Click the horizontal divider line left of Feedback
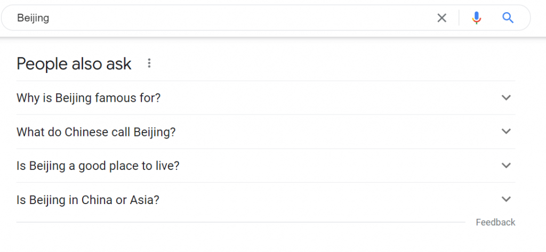The width and height of the screenshot is (546, 252). [x=240, y=222]
